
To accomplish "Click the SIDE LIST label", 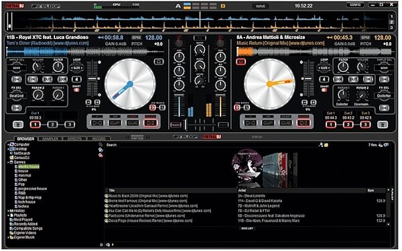I will pos(247,228).
